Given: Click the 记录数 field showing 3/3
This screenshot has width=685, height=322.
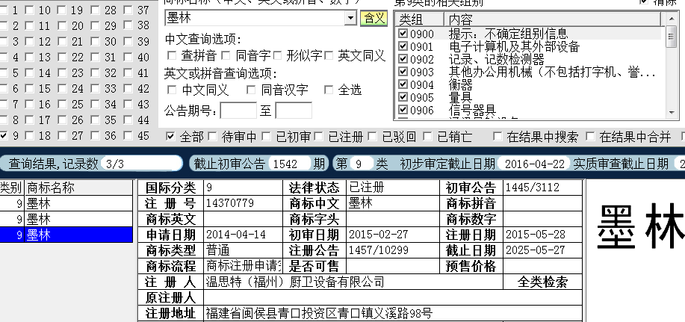Looking at the screenshot, I should click(141, 164).
